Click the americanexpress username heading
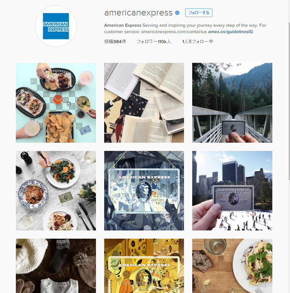Screen dimensions: 290x293 (138, 13)
